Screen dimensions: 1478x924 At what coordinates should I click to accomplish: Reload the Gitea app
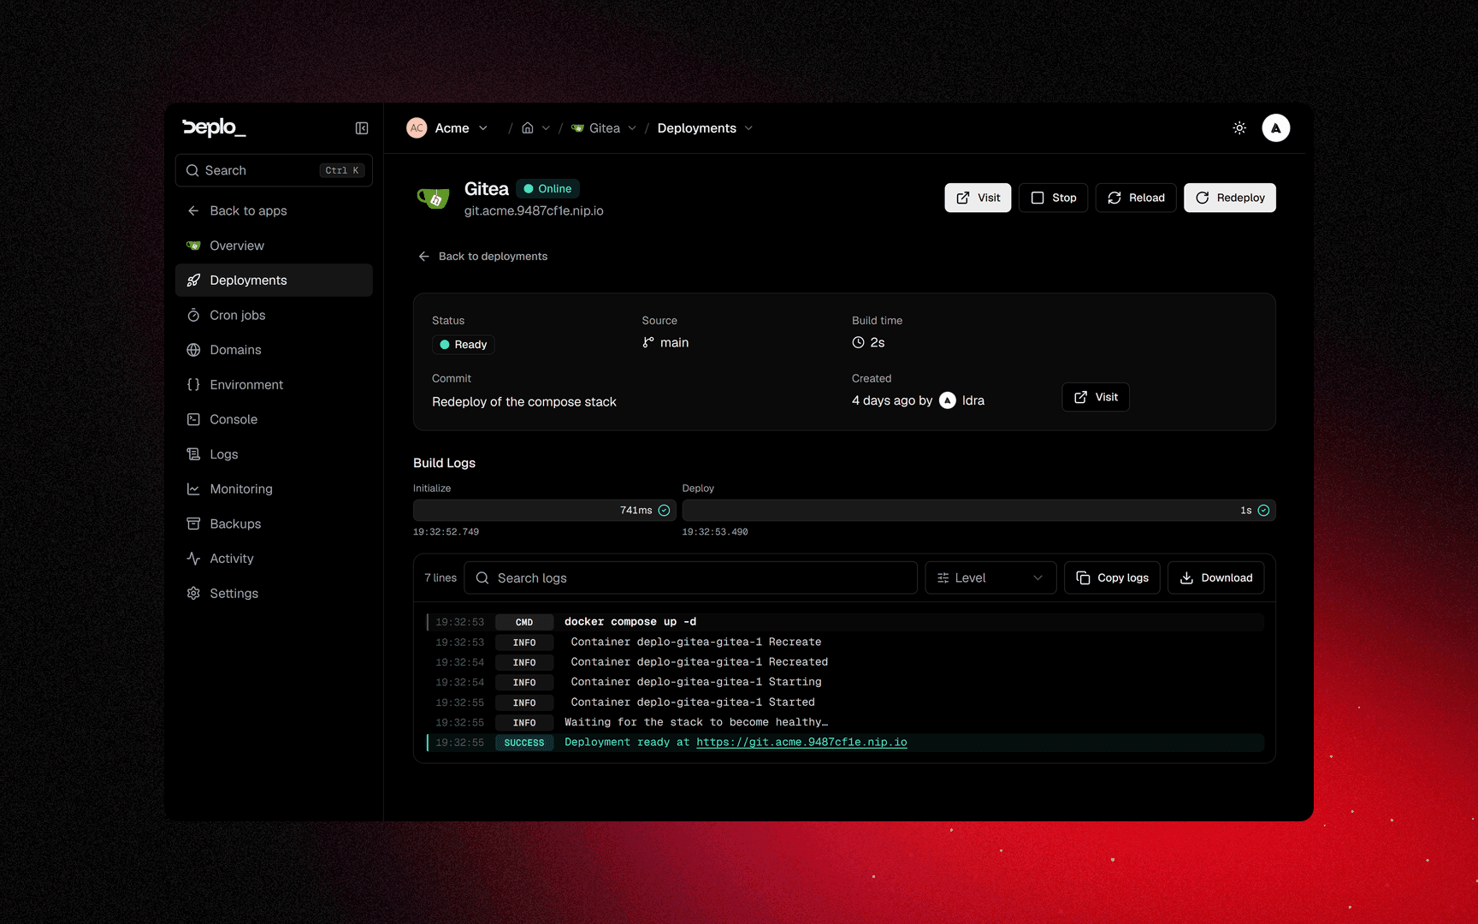[1136, 198]
